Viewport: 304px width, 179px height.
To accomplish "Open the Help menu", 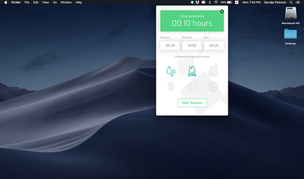I will [78, 2].
